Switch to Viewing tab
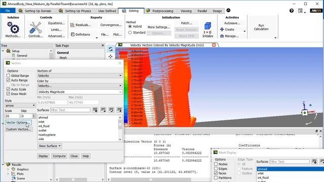 186,11
